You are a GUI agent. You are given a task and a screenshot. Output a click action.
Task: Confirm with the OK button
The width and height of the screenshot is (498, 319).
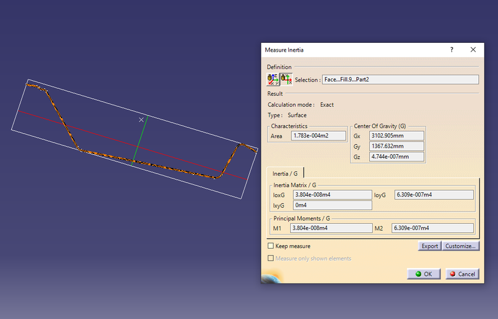(x=424, y=274)
